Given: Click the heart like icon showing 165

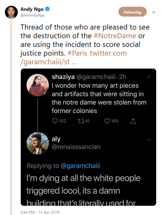Looking at the screenshot, I should point(107,121).
